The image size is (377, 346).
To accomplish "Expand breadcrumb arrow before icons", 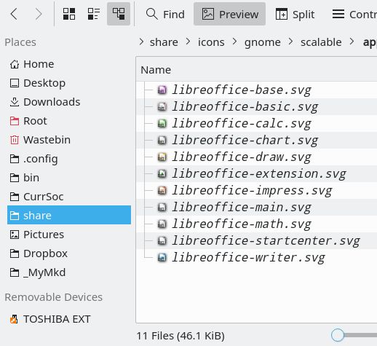I will (188, 42).
